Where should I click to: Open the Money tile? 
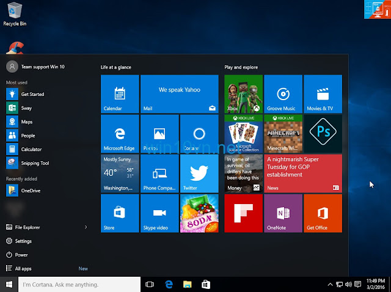tap(243, 173)
